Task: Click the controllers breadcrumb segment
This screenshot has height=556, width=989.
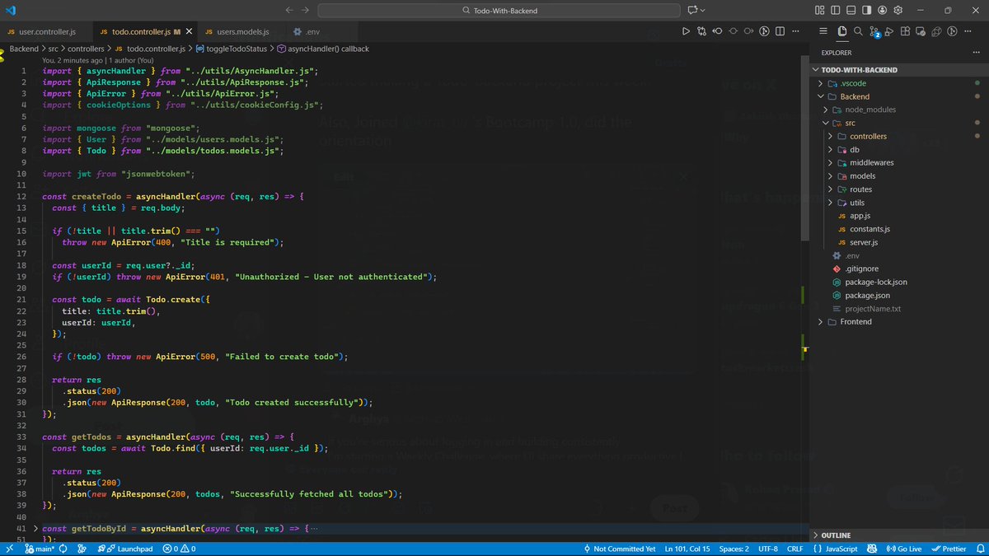Action: point(87,49)
